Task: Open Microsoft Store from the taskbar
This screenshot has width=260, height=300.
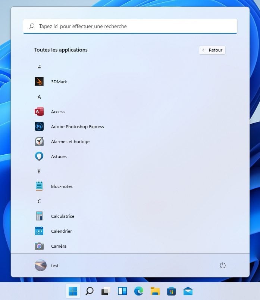Action: click(x=171, y=291)
